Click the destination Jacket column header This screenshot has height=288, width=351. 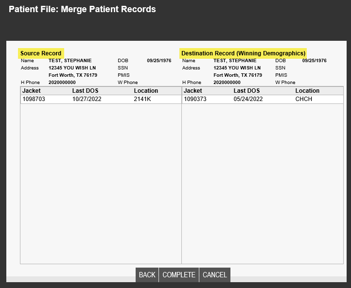(193, 90)
